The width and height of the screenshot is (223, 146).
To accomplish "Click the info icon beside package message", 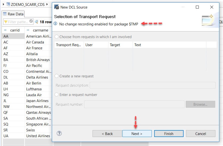I will (x=55, y=24).
